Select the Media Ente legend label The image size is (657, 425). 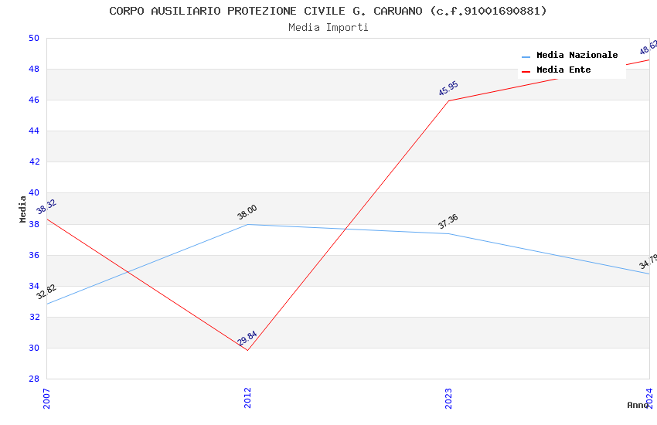pos(563,70)
